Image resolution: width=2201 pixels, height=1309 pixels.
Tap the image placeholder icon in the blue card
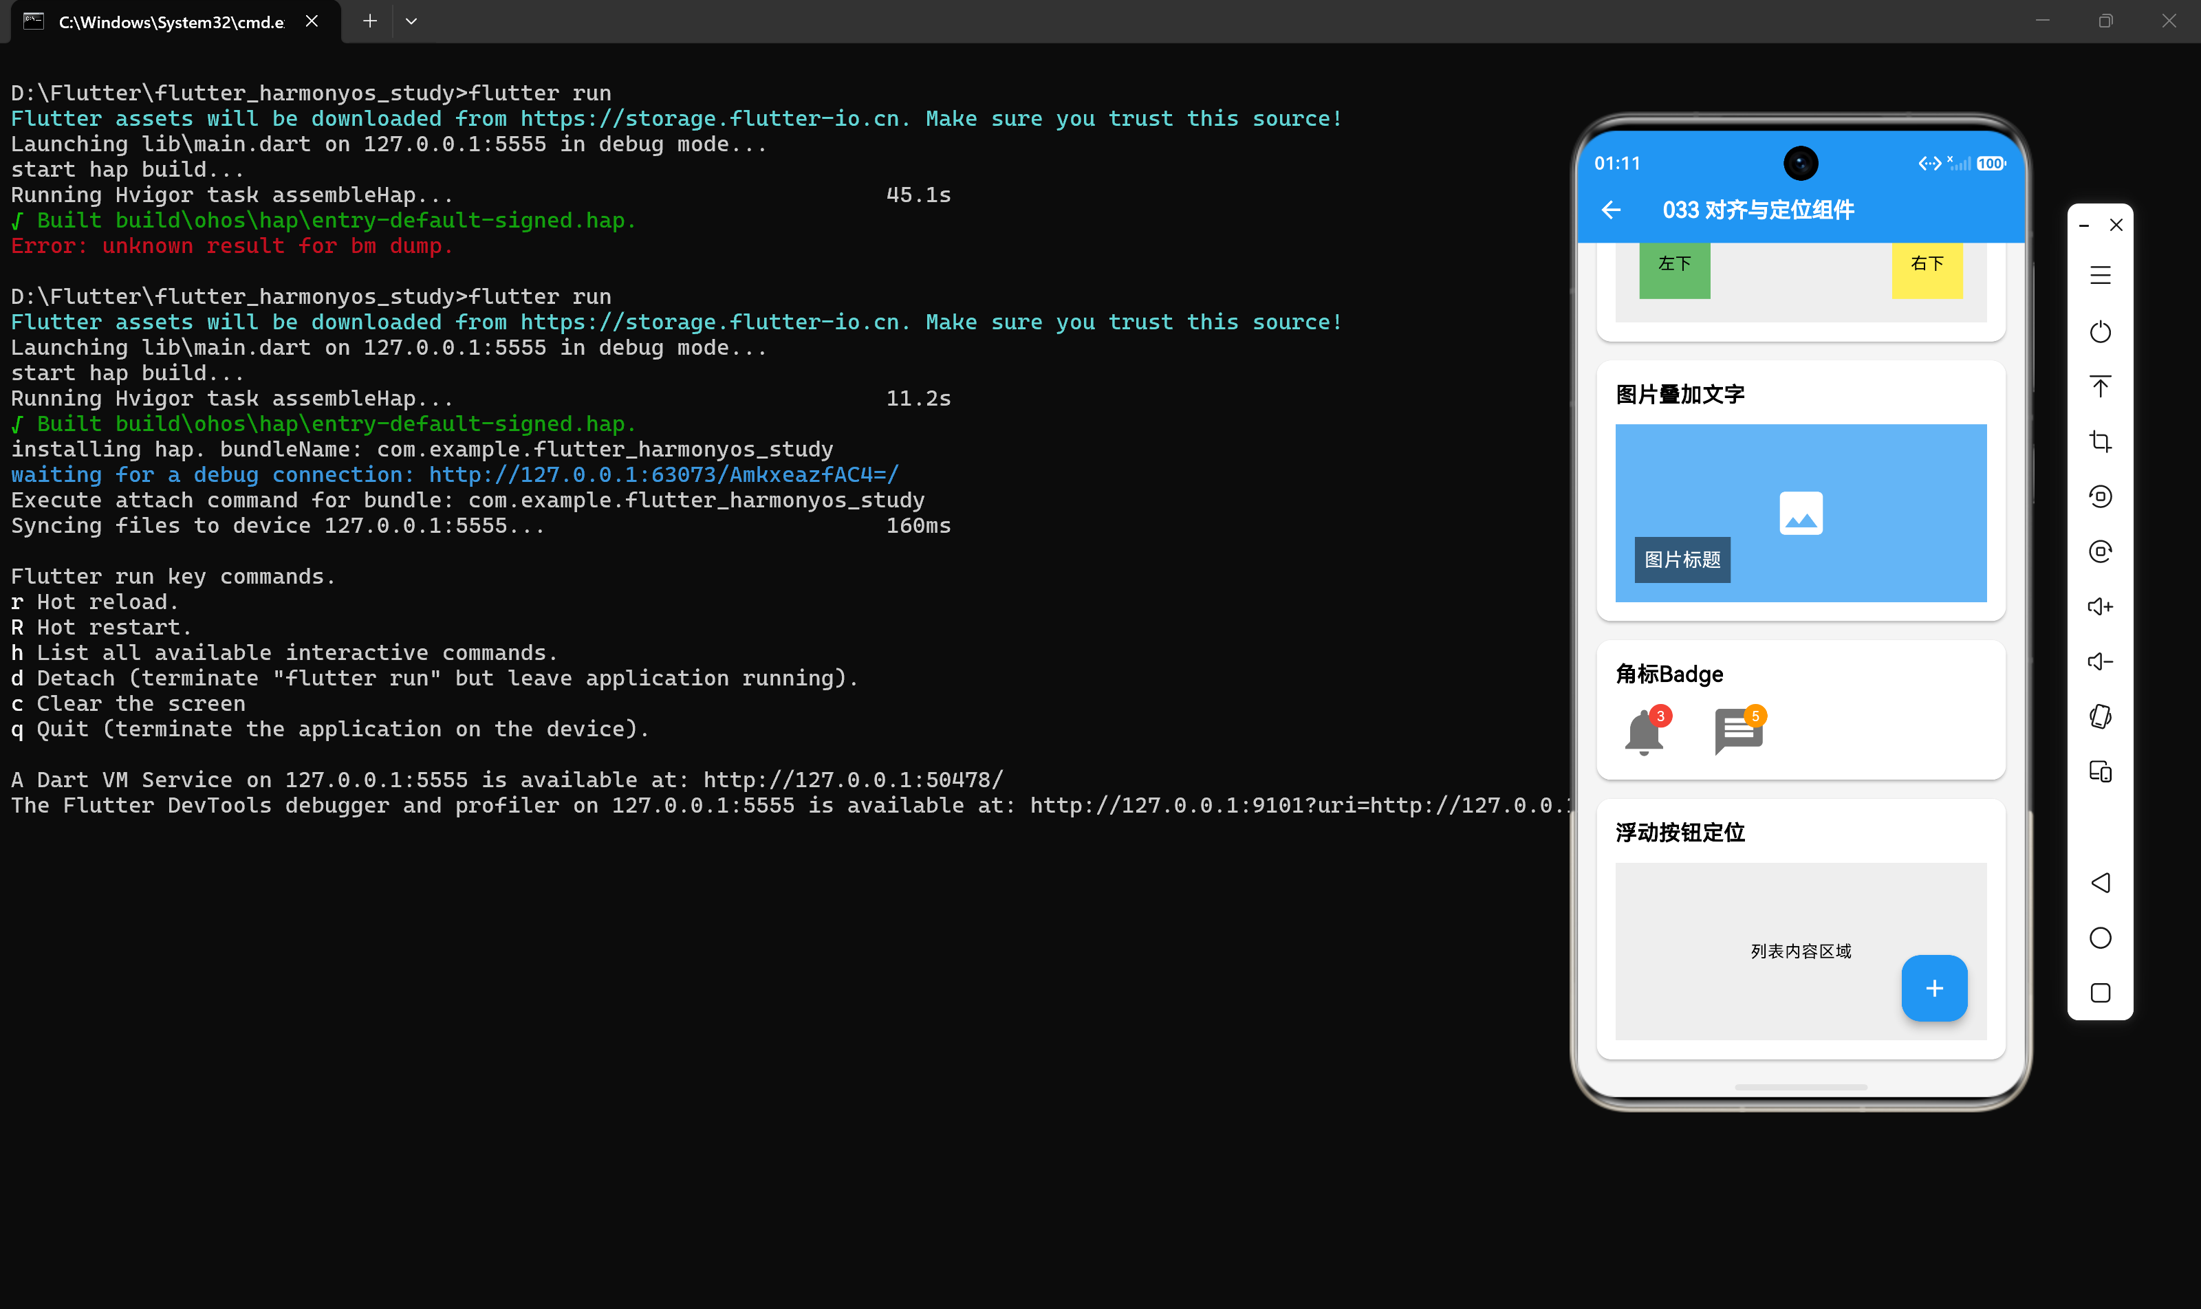[1800, 514]
